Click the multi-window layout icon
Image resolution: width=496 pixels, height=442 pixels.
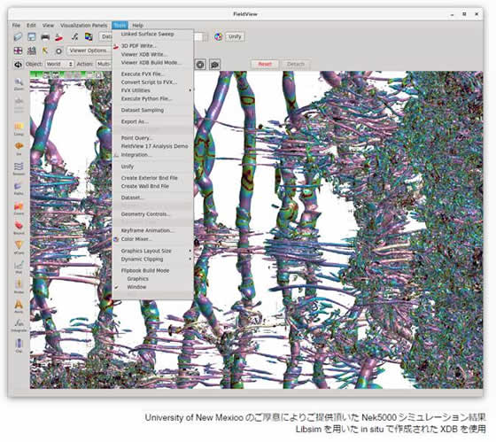(18, 50)
